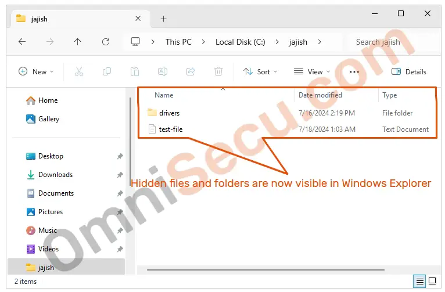Click the test-file document icon

pyautogui.click(x=152, y=129)
